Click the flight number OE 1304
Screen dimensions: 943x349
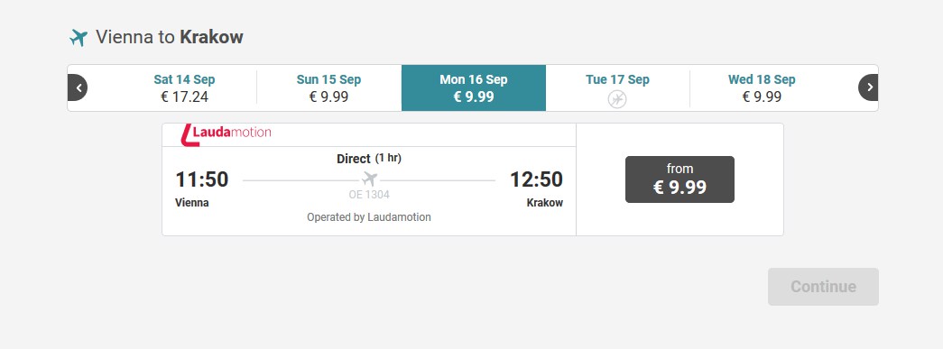coord(369,195)
